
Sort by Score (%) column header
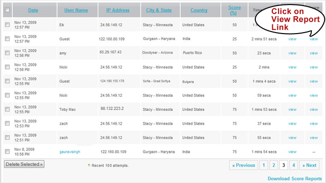[234, 10]
